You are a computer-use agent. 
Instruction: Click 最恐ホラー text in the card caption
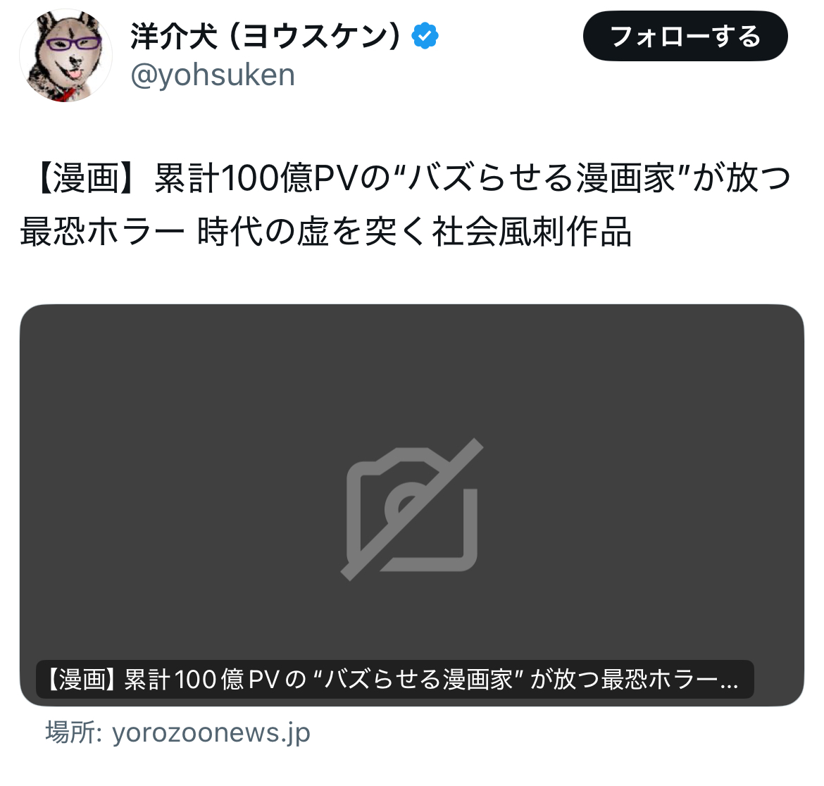659,680
